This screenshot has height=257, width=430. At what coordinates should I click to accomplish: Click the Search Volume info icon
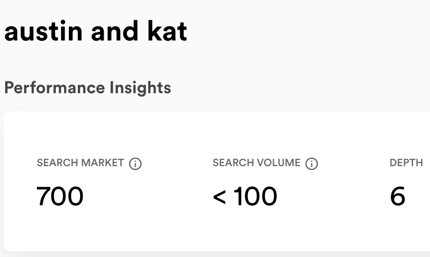pos(312,164)
